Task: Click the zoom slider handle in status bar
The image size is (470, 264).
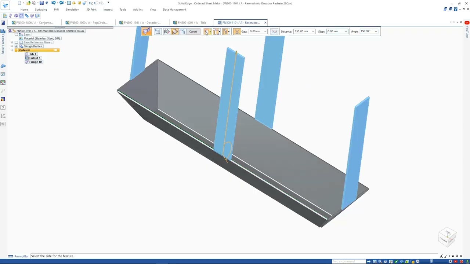Action: (431, 261)
